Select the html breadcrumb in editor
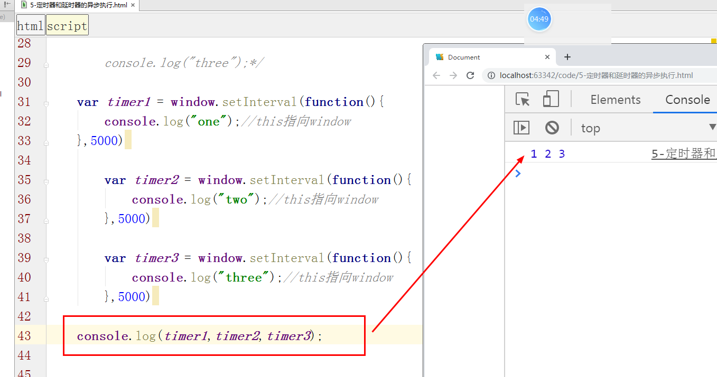The width and height of the screenshot is (717, 377). [x=31, y=26]
